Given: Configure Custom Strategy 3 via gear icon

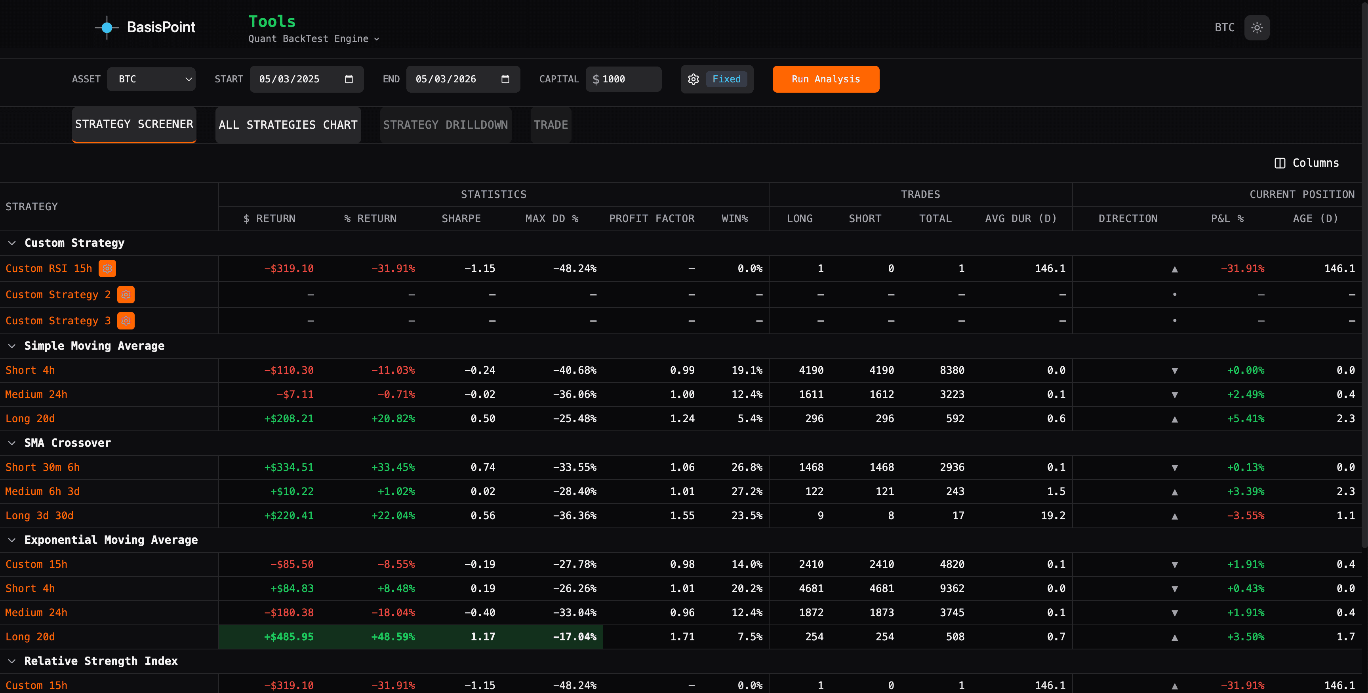Looking at the screenshot, I should [126, 321].
